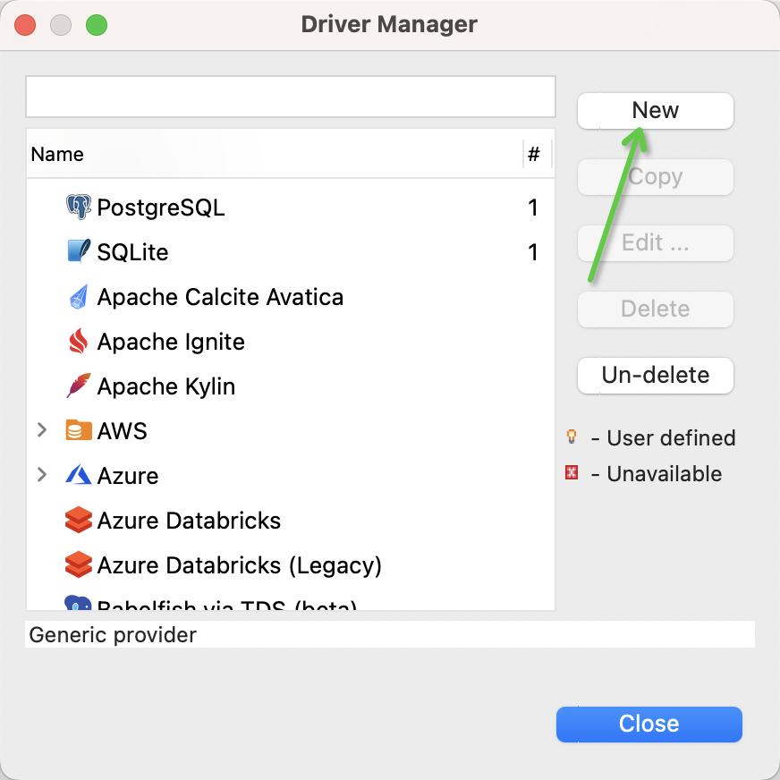Click the '- User defined' legend label
This screenshot has height=780, width=780.
click(x=663, y=438)
